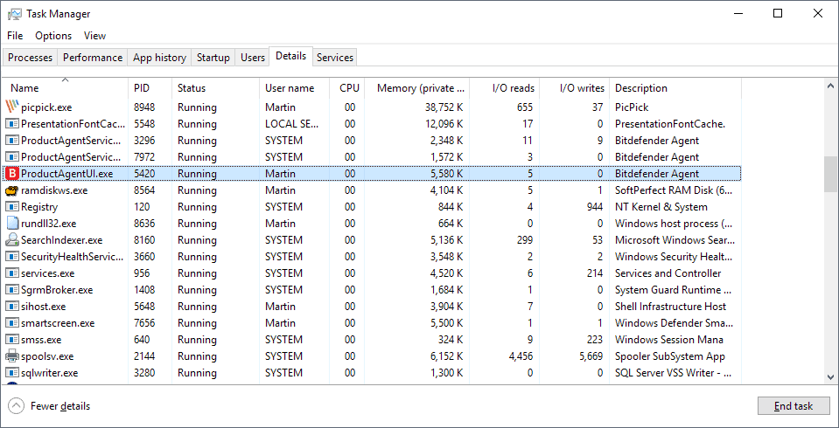Click the SearchIndexer.exe magnifier icon
This screenshot has width=839, height=428.
pyautogui.click(x=12, y=240)
